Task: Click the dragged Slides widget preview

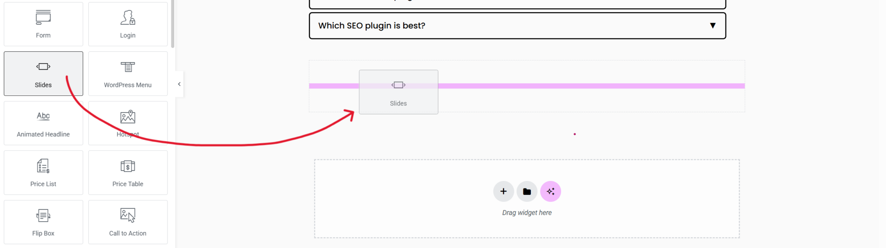Action: pos(398,92)
